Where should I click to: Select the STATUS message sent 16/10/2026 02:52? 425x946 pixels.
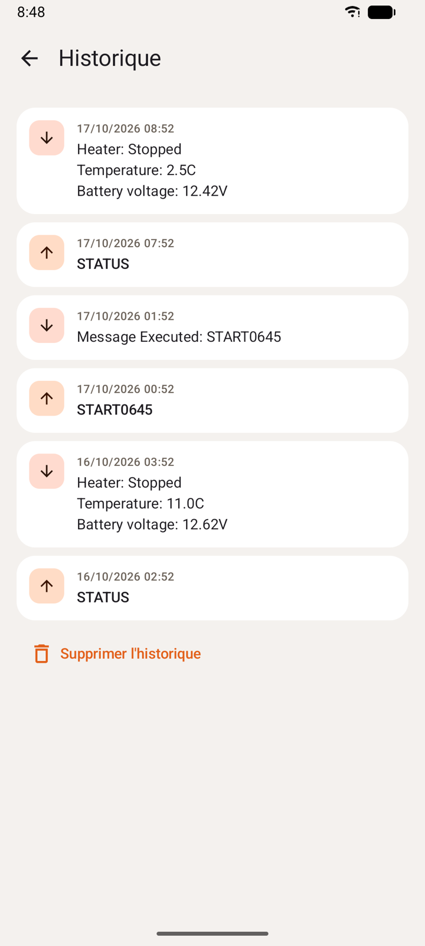tap(212, 588)
